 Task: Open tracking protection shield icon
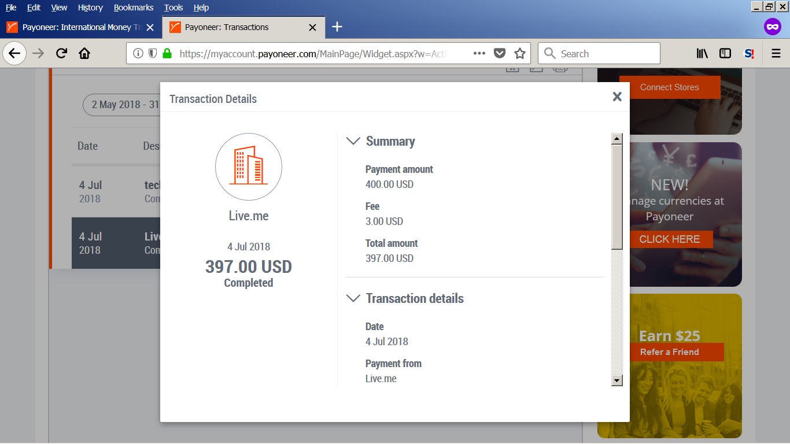coord(153,54)
